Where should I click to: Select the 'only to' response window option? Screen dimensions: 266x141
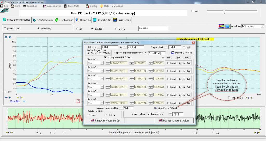116,29
